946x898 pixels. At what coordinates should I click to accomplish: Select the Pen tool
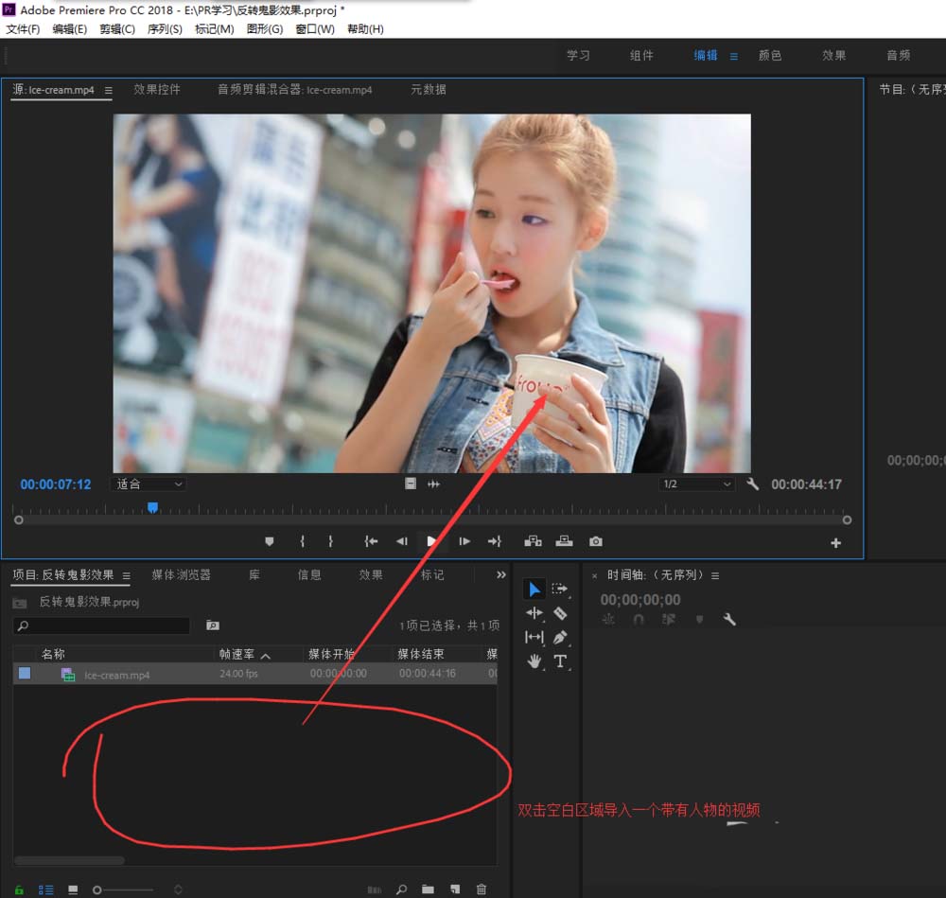click(x=560, y=638)
